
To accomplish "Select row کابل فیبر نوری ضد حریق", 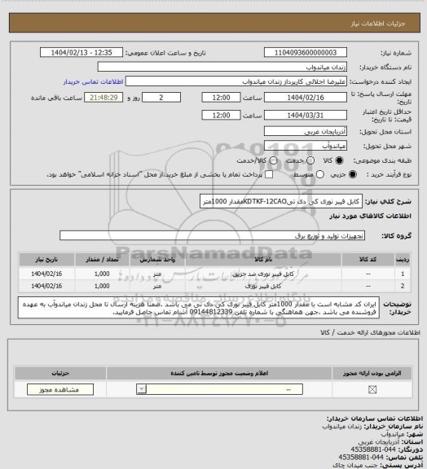I will 214,274.
